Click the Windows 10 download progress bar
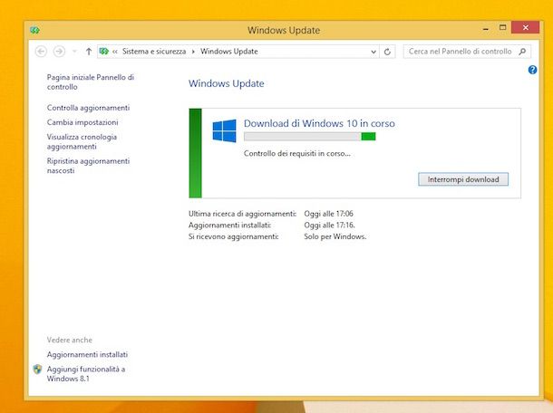553x413 pixels. [310, 137]
